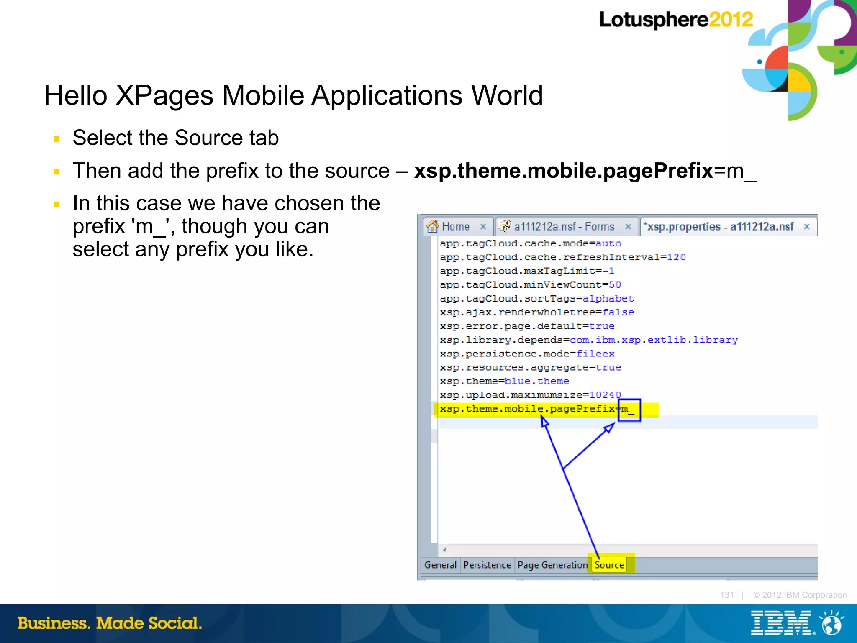
Task: Open the General tab
Action: [x=440, y=565]
